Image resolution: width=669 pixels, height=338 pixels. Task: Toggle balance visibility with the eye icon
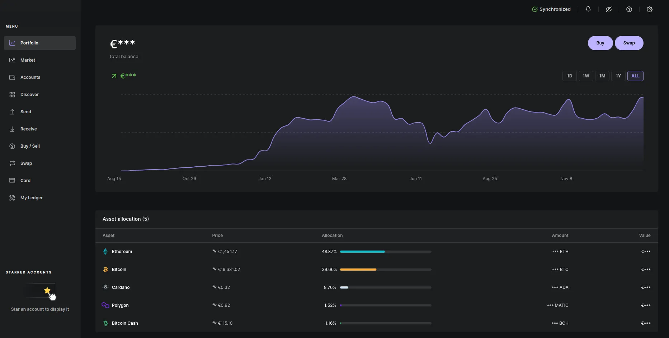tap(608, 9)
